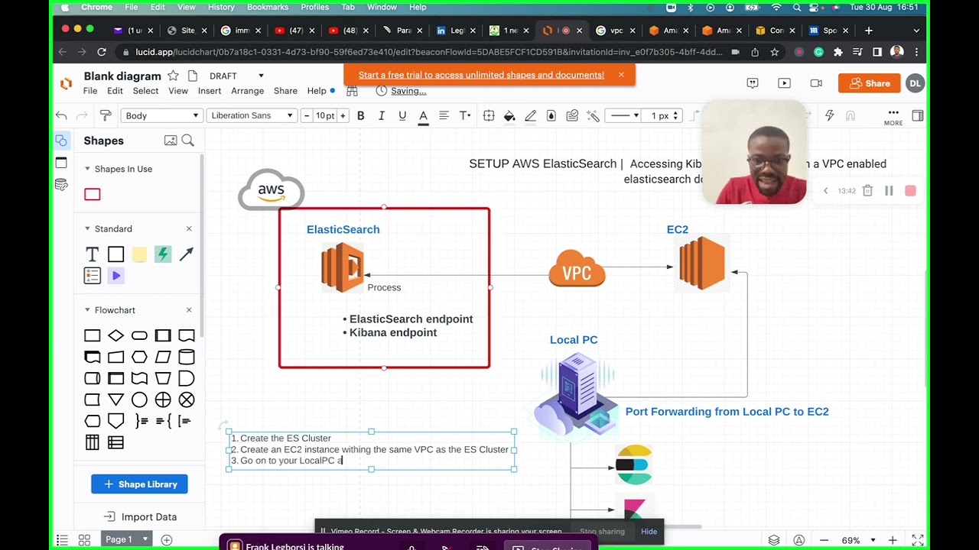Click the image options toolbar icon
This screenshot has width=979, height=550.
572,115
